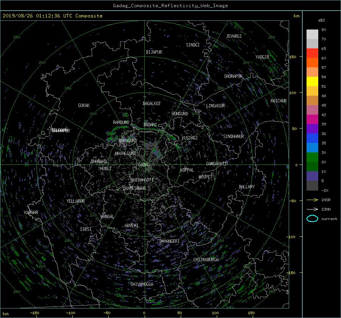The height and width of the screenshot is (318, 341).
Task: Click the 'SHIVAMOGGA' label
Action: pos(142,284)
